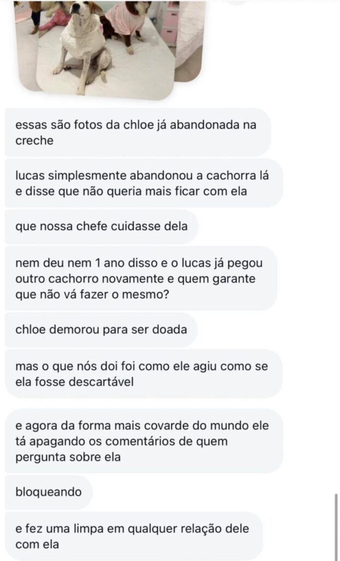Click the 'e fez uma limpa' message
The width and height of the screenshot is (340, 561).
click(134, 536)
